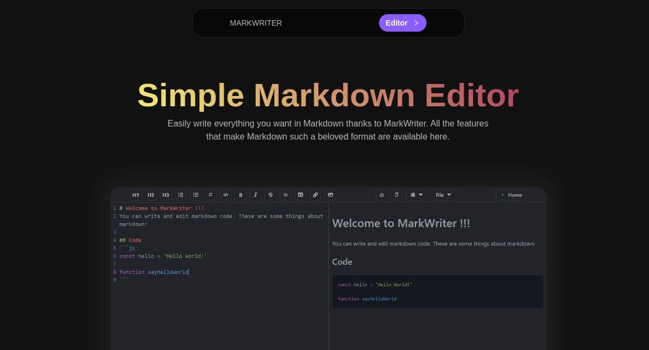Insert a table
Viewport: 649px width, 350px height.
click(x=301, y=195)
